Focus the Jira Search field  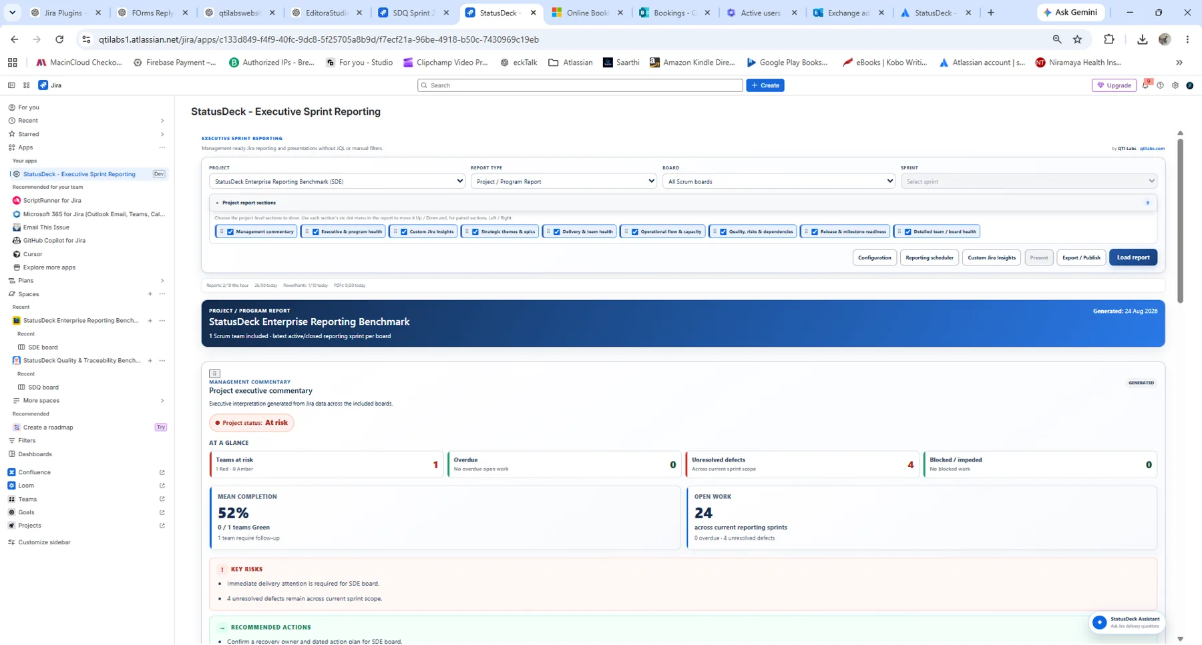(580, 85)
